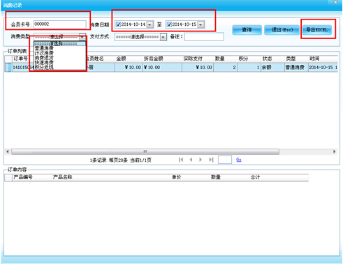343x265 pixels.
Task: Select the last option 积分兑现 in list
Action: 60,67
